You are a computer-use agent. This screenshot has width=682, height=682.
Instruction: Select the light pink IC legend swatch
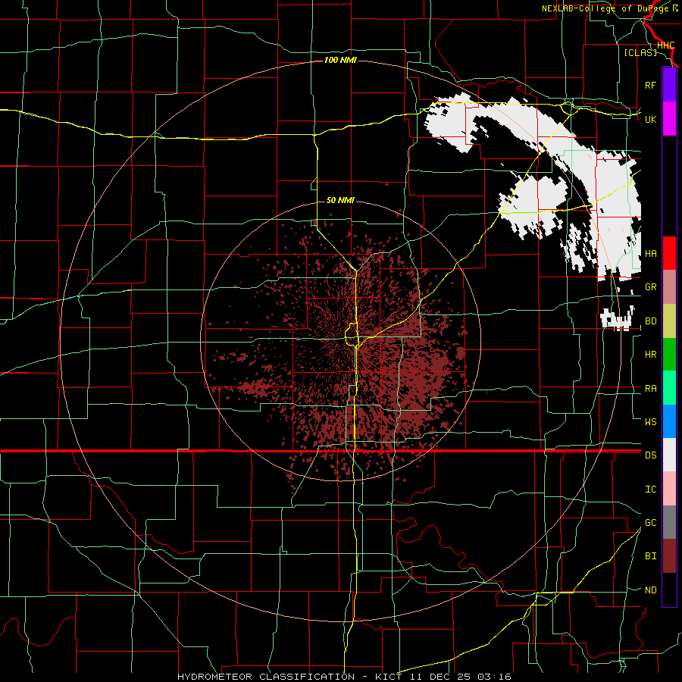pos(669,489)
